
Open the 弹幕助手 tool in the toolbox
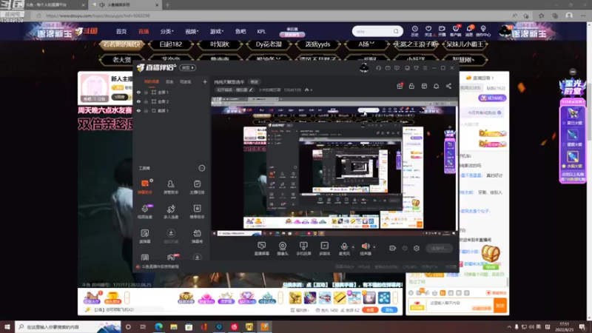coord(145,186)
